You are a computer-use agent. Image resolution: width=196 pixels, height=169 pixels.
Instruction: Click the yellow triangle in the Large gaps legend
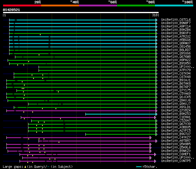pyautogui.click(x=26, y=167)
